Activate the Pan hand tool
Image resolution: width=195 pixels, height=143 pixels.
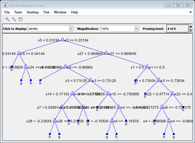(20, 19)
